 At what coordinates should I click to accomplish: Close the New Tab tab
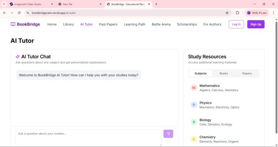[x=100, y=4]
